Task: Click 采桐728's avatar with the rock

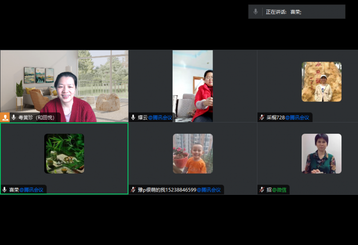Action: pyautogui.click(x=321, y=82)
